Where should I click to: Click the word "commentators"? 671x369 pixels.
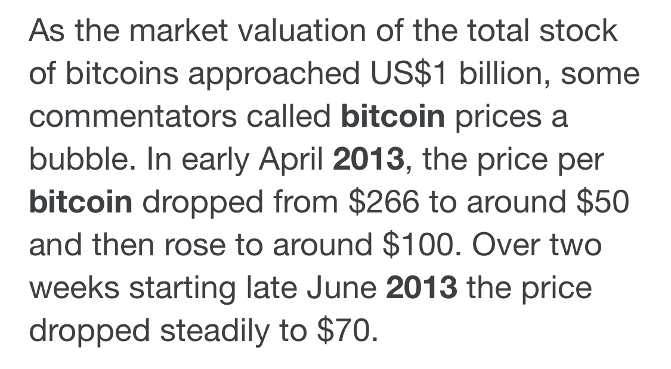132,116
